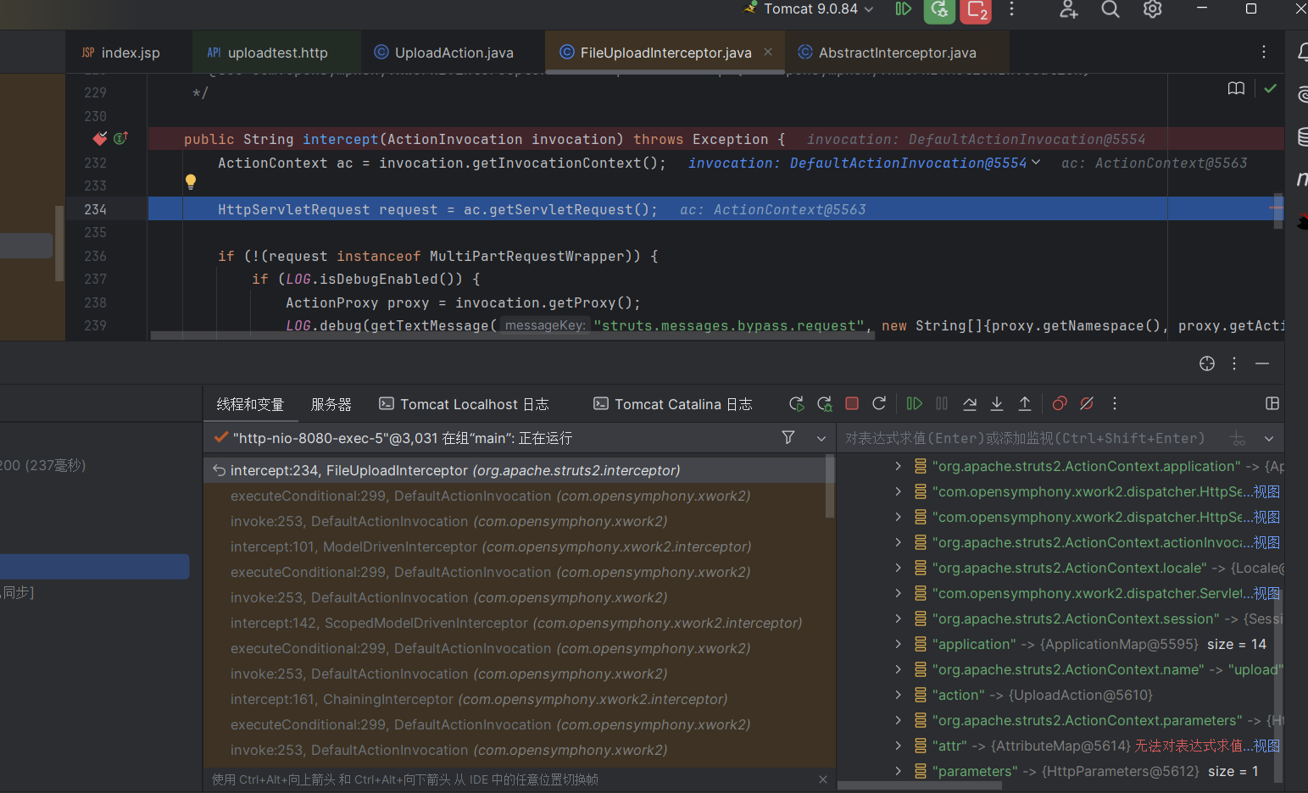Close the frame switching hint bar
Viewport: 1308px width, 793px height.
[x=823, y=779]
